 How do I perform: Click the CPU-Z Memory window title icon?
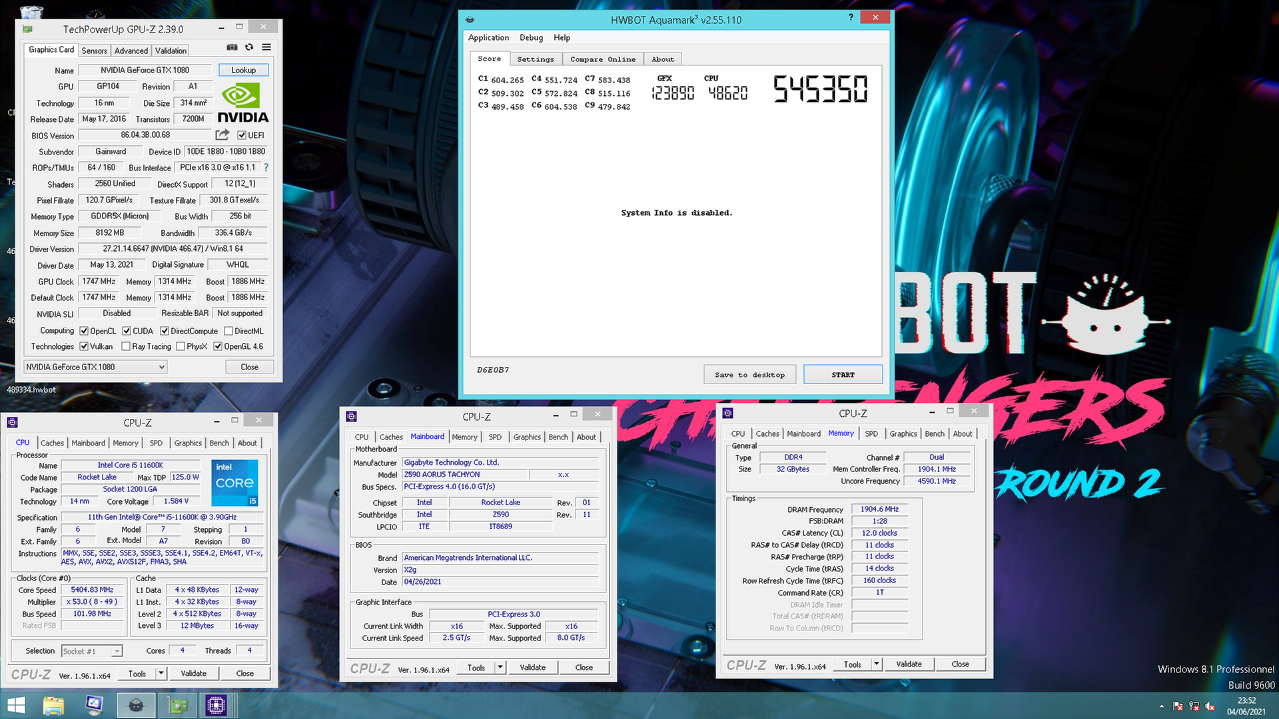point(727,413)
